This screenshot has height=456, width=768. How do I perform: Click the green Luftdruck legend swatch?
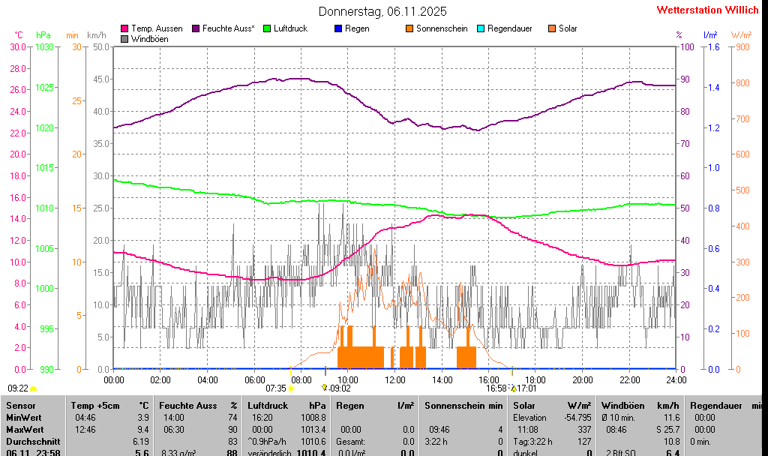click(267, 28)
